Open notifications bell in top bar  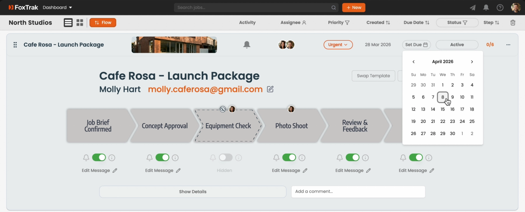pyautogui.click(x=486, y=8)
